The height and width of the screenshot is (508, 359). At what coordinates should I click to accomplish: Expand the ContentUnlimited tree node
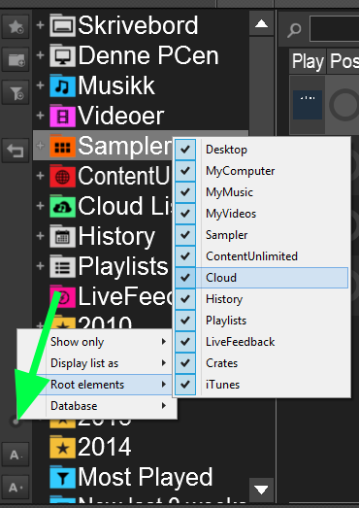[x=40, y=176]
